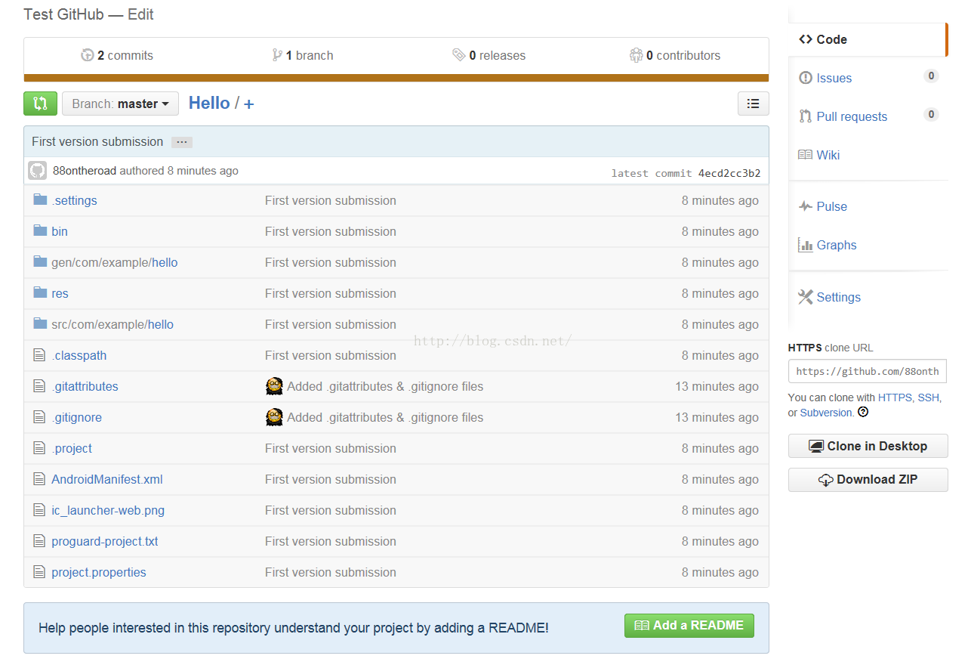The height and width of the screenshot is (665, 971).
Task: Click the contributors people icon
Action: point(637,55)
